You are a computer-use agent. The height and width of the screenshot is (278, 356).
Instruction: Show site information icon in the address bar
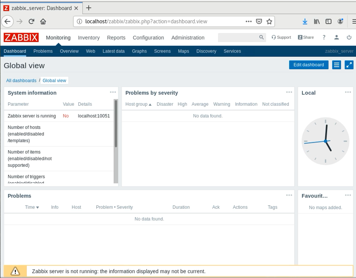pos(79,21)
